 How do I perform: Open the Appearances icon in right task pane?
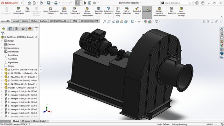(222, 45)
